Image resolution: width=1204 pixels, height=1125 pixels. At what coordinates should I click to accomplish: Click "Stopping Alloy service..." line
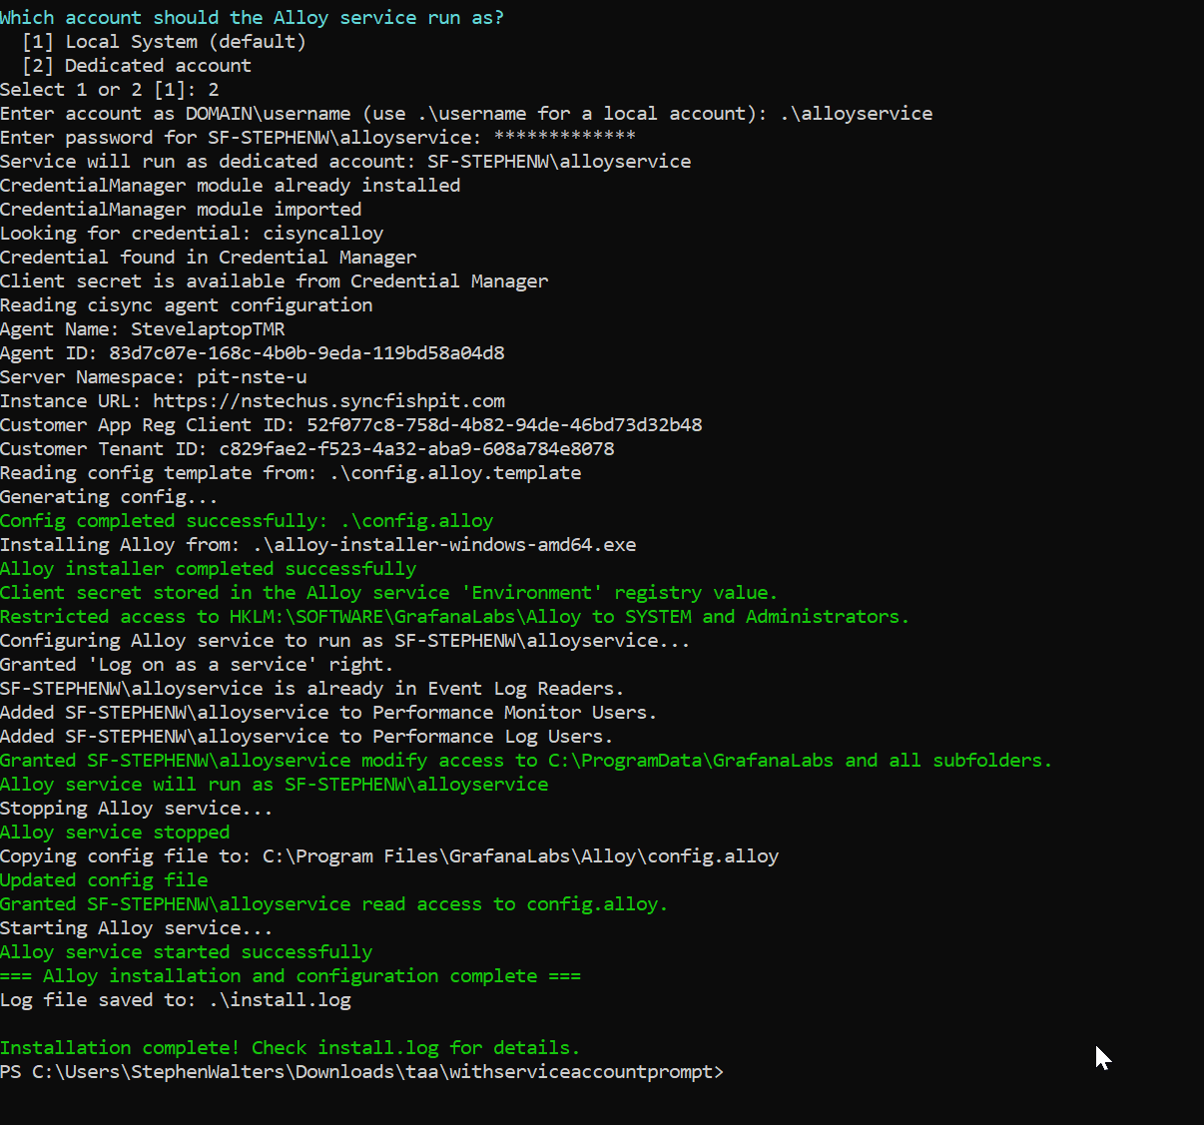point(137,809)
